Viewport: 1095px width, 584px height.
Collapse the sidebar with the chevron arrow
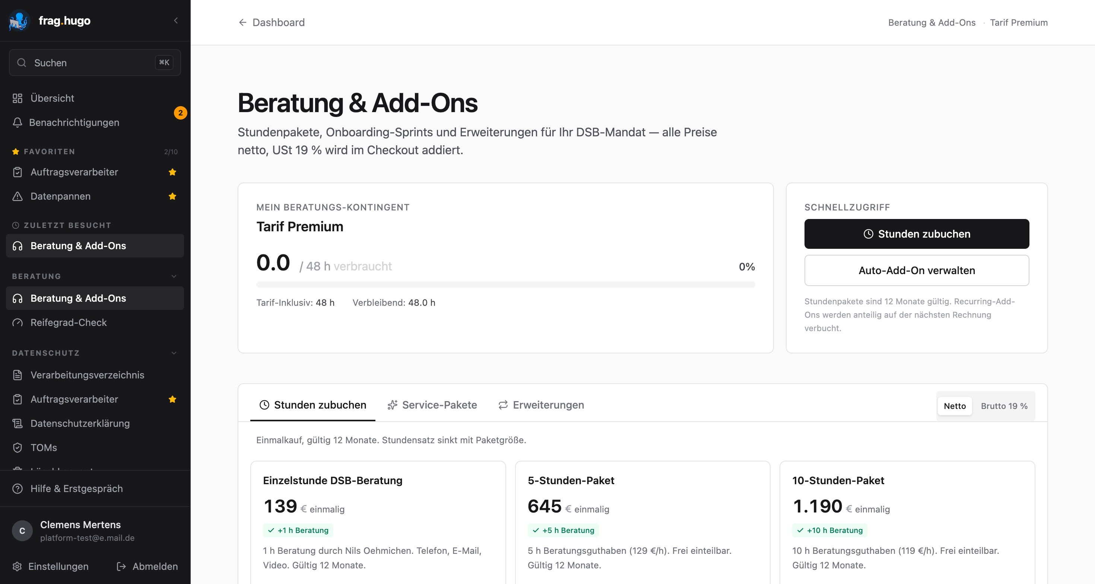pyautogui.click(x=176, y=20)
